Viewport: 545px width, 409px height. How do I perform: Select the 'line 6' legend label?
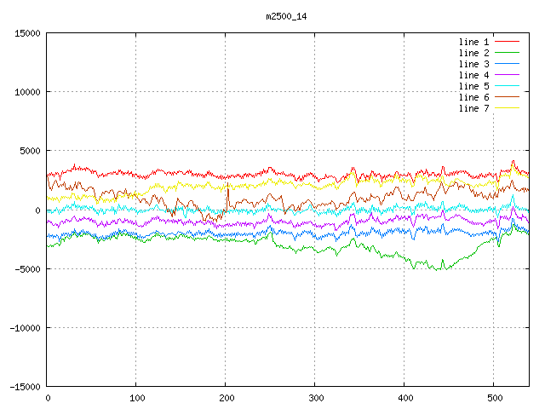[x=474, y=97]
